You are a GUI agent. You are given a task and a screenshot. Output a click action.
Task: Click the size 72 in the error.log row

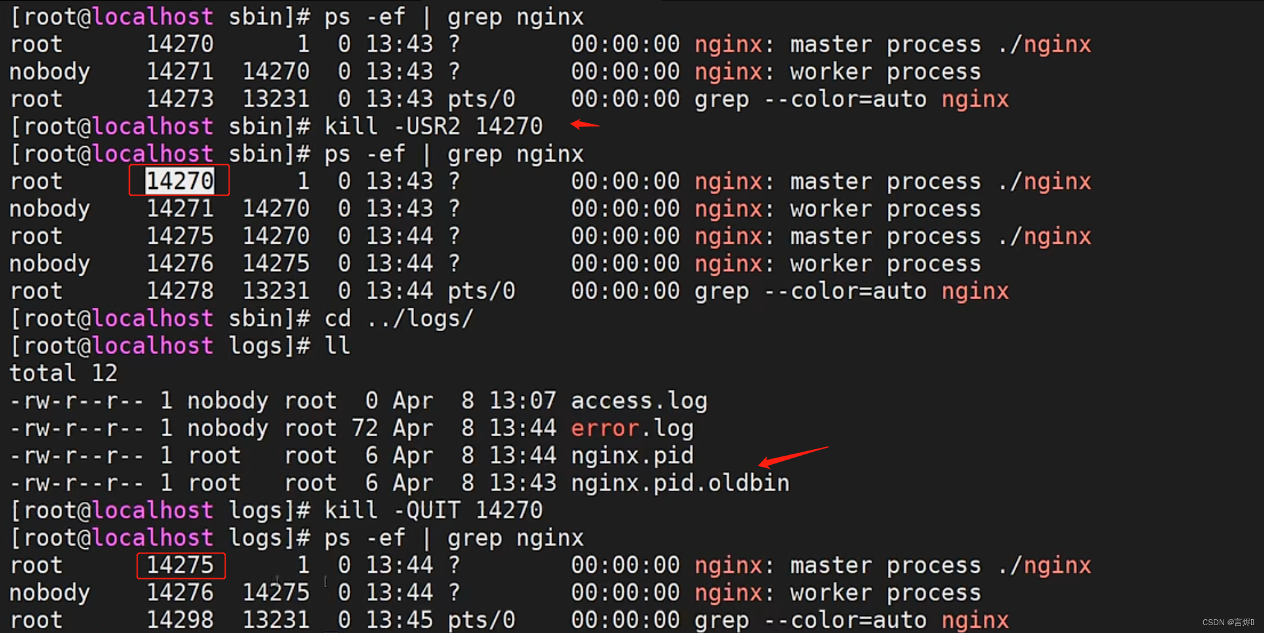click(364, 428)
